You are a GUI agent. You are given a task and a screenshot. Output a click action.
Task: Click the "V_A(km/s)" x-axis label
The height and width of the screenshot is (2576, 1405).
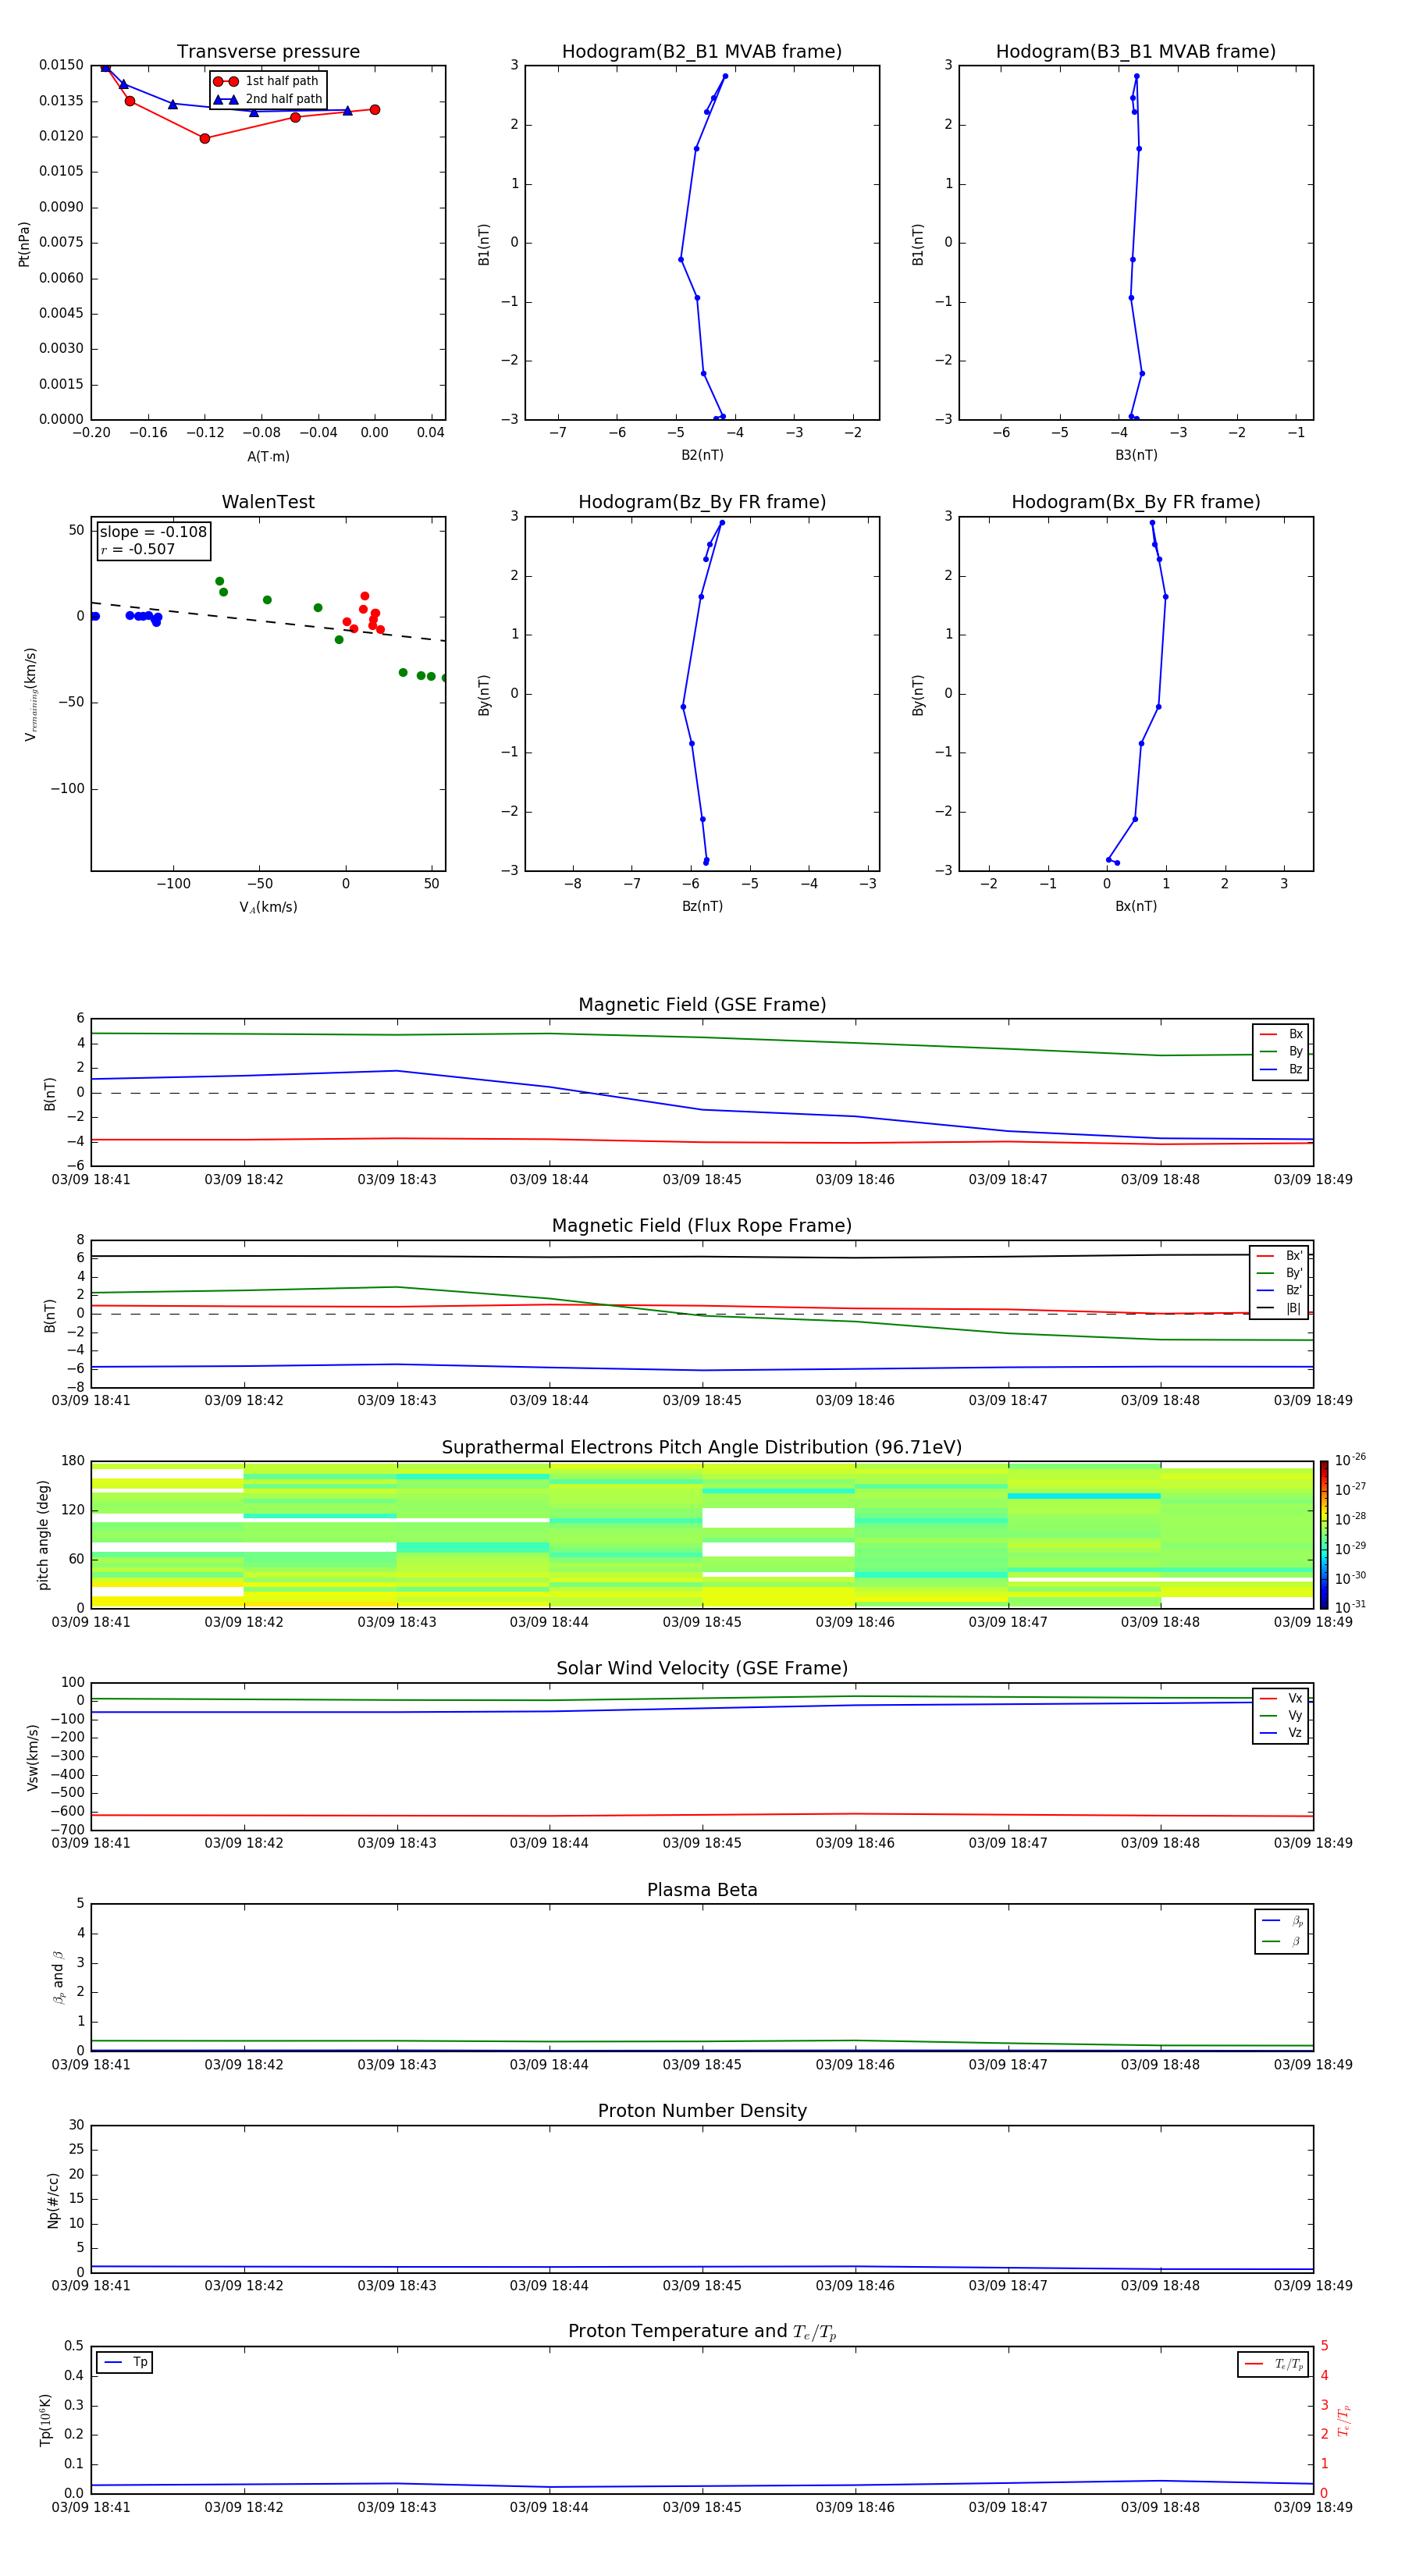pyautogui.click(x=268, y=907)
